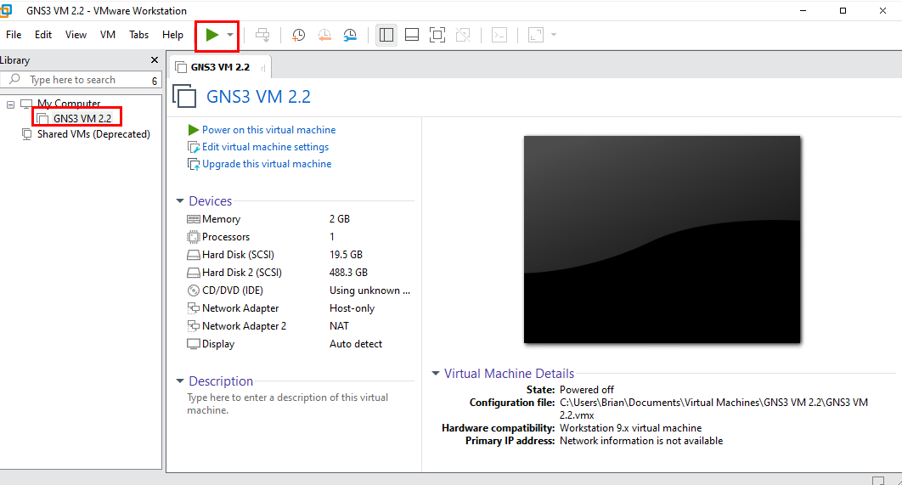The image size is (902, 485).
Task: Click Edit virtual machine settings link
Action: (x=265, y=147)
